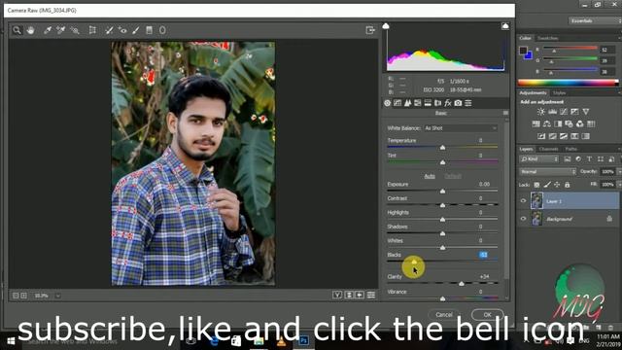Open the HSL / Grayscale panel tab

pos(418,103)
